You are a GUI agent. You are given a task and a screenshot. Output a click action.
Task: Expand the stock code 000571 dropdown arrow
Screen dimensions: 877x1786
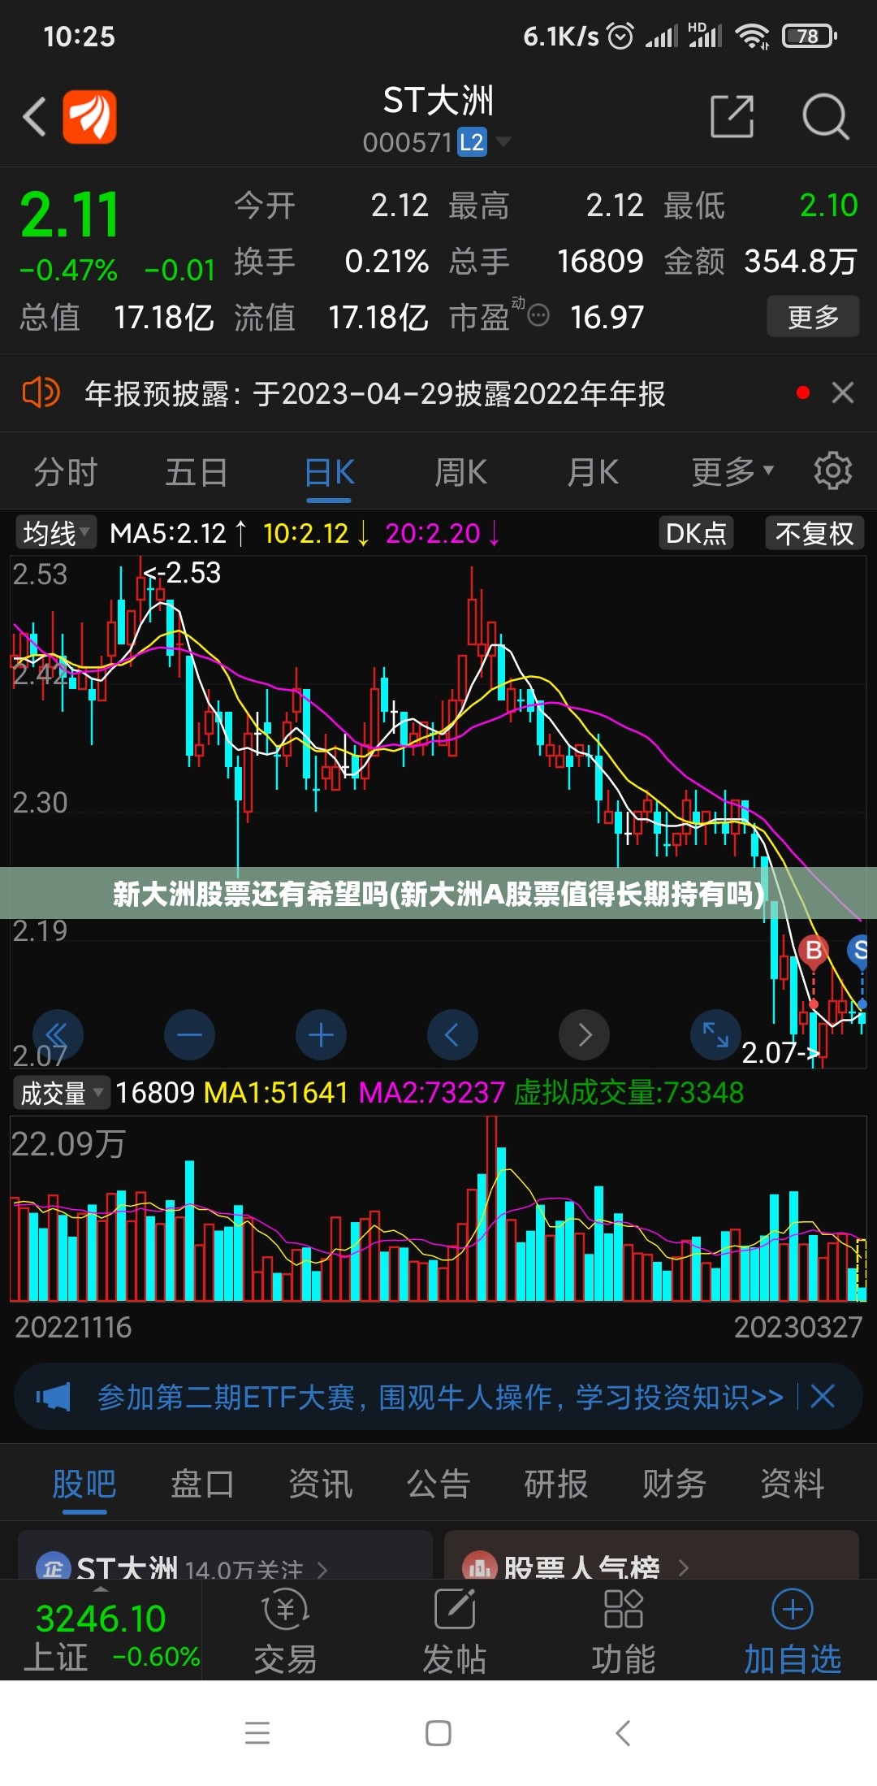click(x=503, y=142)
